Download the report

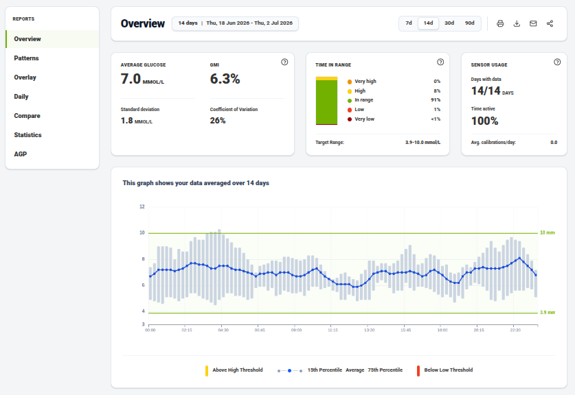(517, 23)
